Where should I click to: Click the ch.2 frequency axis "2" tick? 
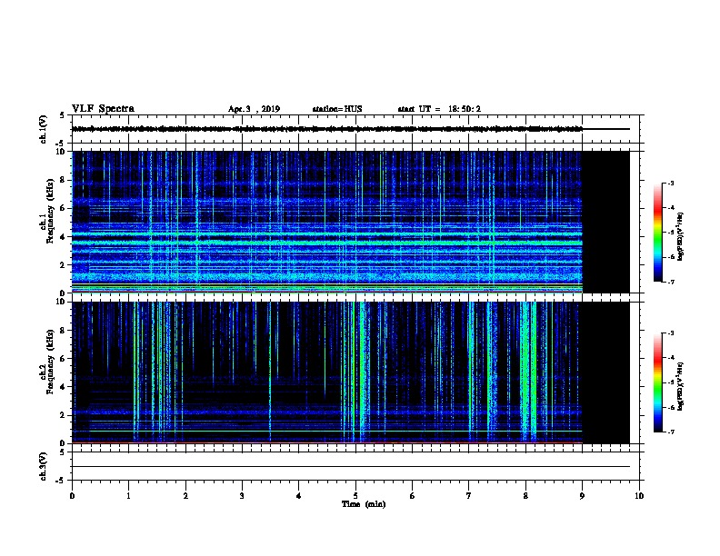(x=65, y=415)
